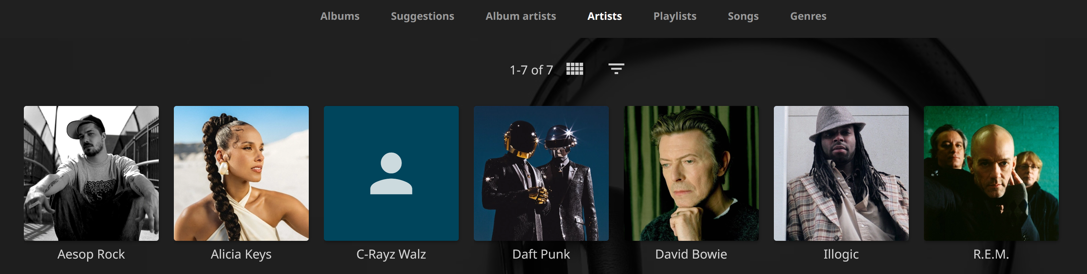Screen dimensions: 1087x274
Task: Open the grid view layout icon
Action: click(574, 69)
